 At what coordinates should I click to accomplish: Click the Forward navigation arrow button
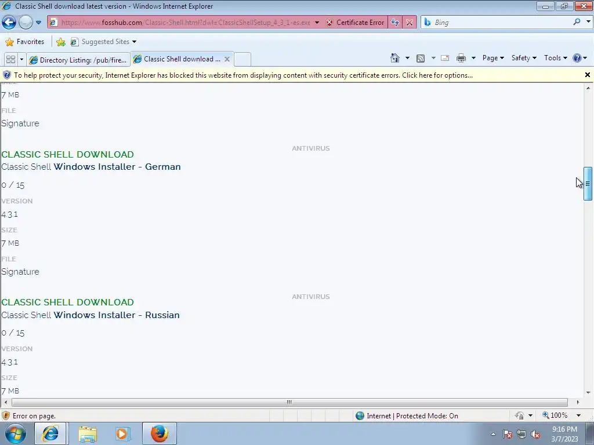coord(26,23)
